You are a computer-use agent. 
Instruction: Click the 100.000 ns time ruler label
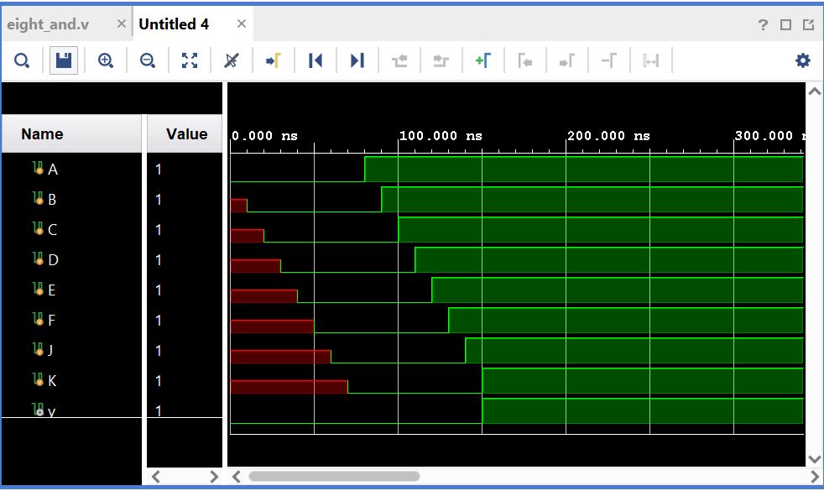click(x=441, y=136)
